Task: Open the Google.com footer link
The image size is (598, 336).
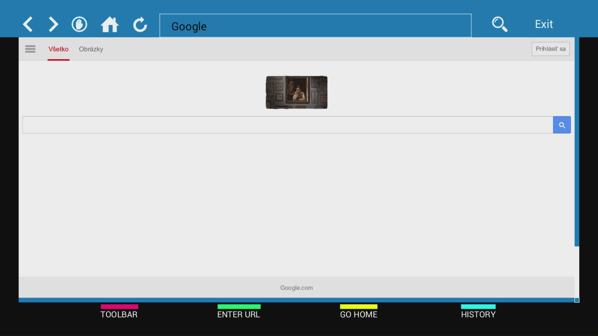Action: (x=296, y=288)
